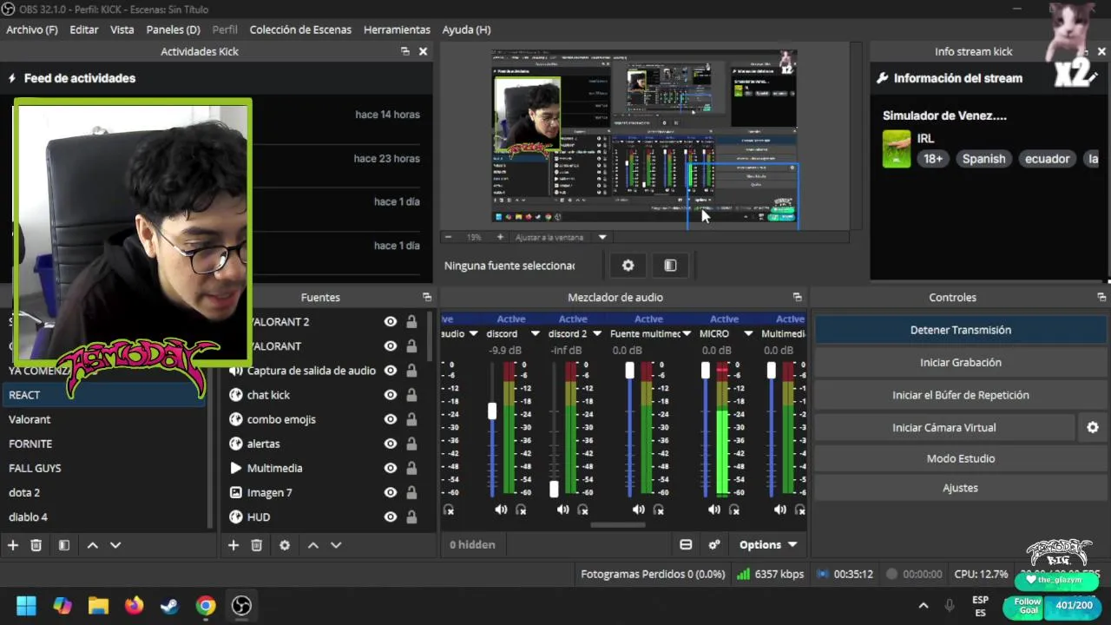The height and width of the screenshot is (625, 1111).
Task: Open virtual camera settings gear
Action: pyautogui.click(x=1093, y=427)
